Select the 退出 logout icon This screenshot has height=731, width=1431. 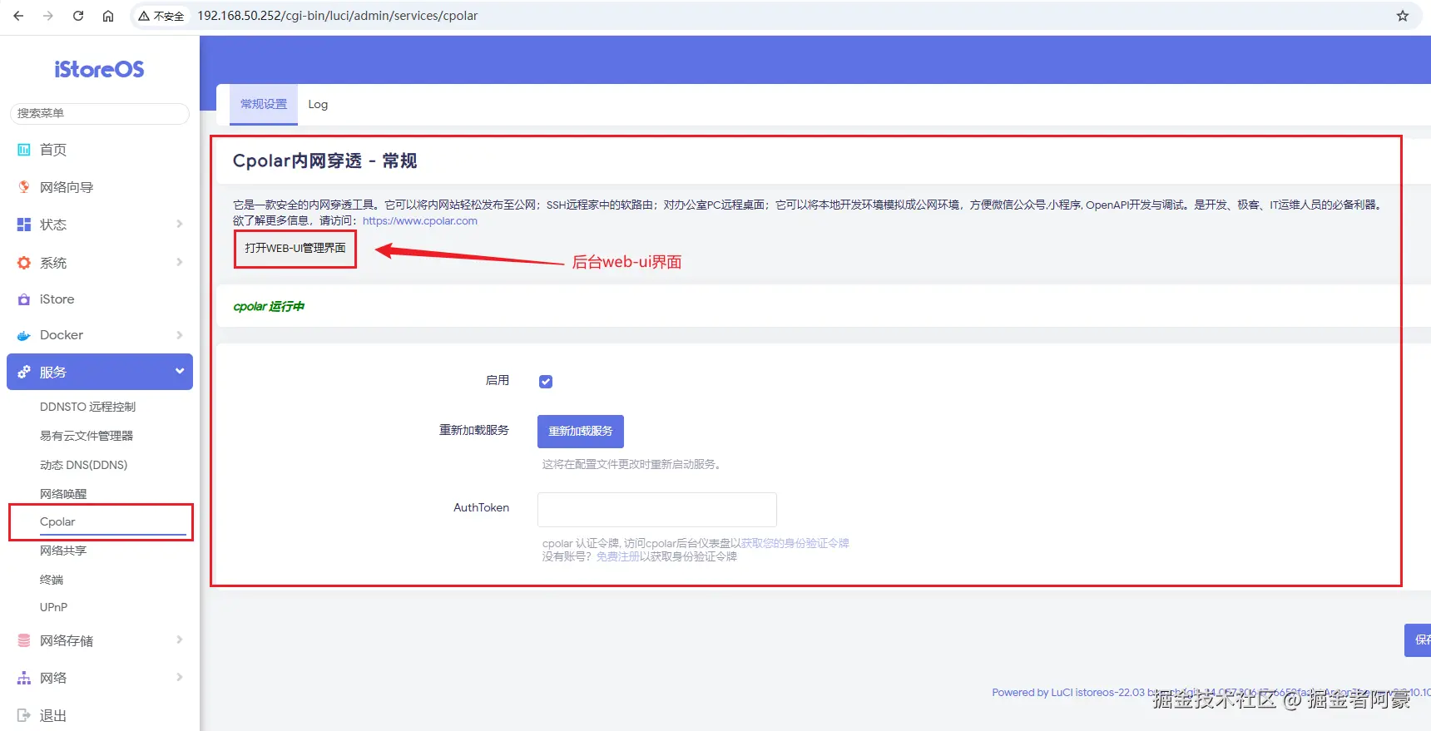24,715
